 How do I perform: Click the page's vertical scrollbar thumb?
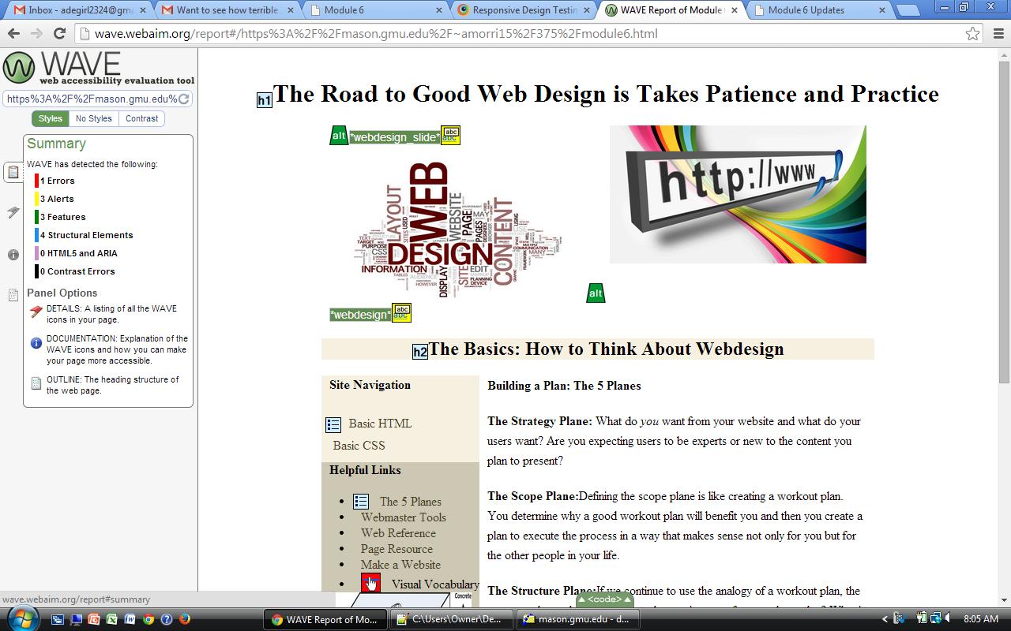[x=1004, y=222]
